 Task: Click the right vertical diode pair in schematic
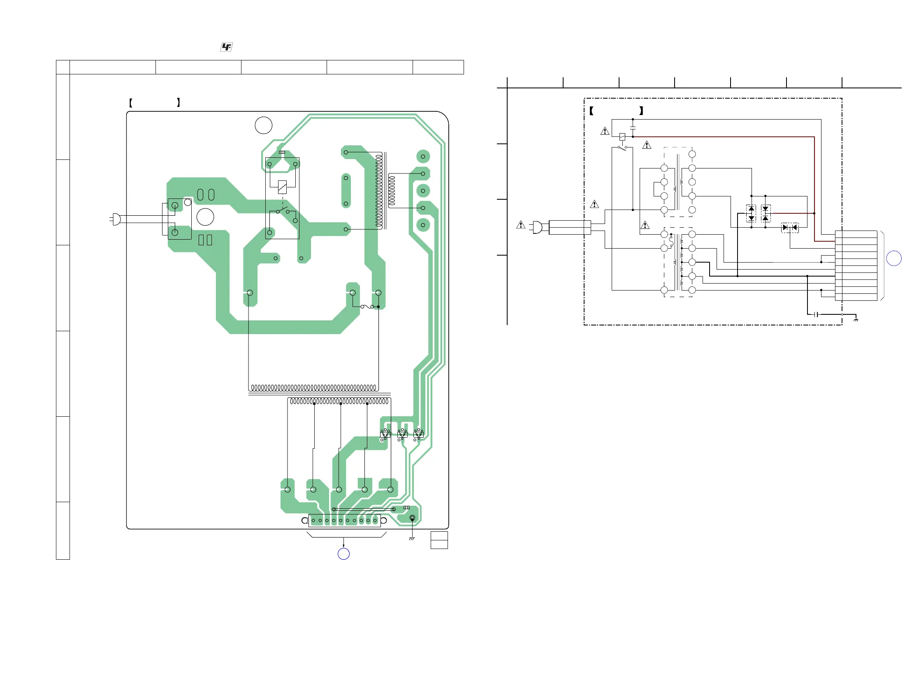pos(765,213)
